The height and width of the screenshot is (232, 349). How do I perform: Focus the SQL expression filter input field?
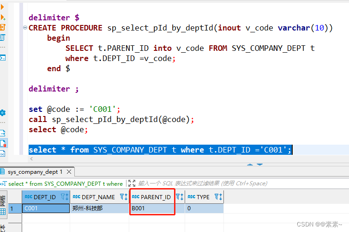203,183
